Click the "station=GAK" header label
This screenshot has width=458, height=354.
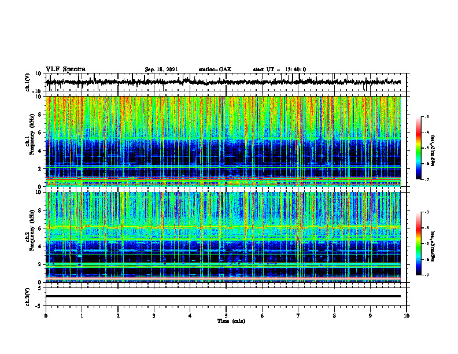[215, 69]
